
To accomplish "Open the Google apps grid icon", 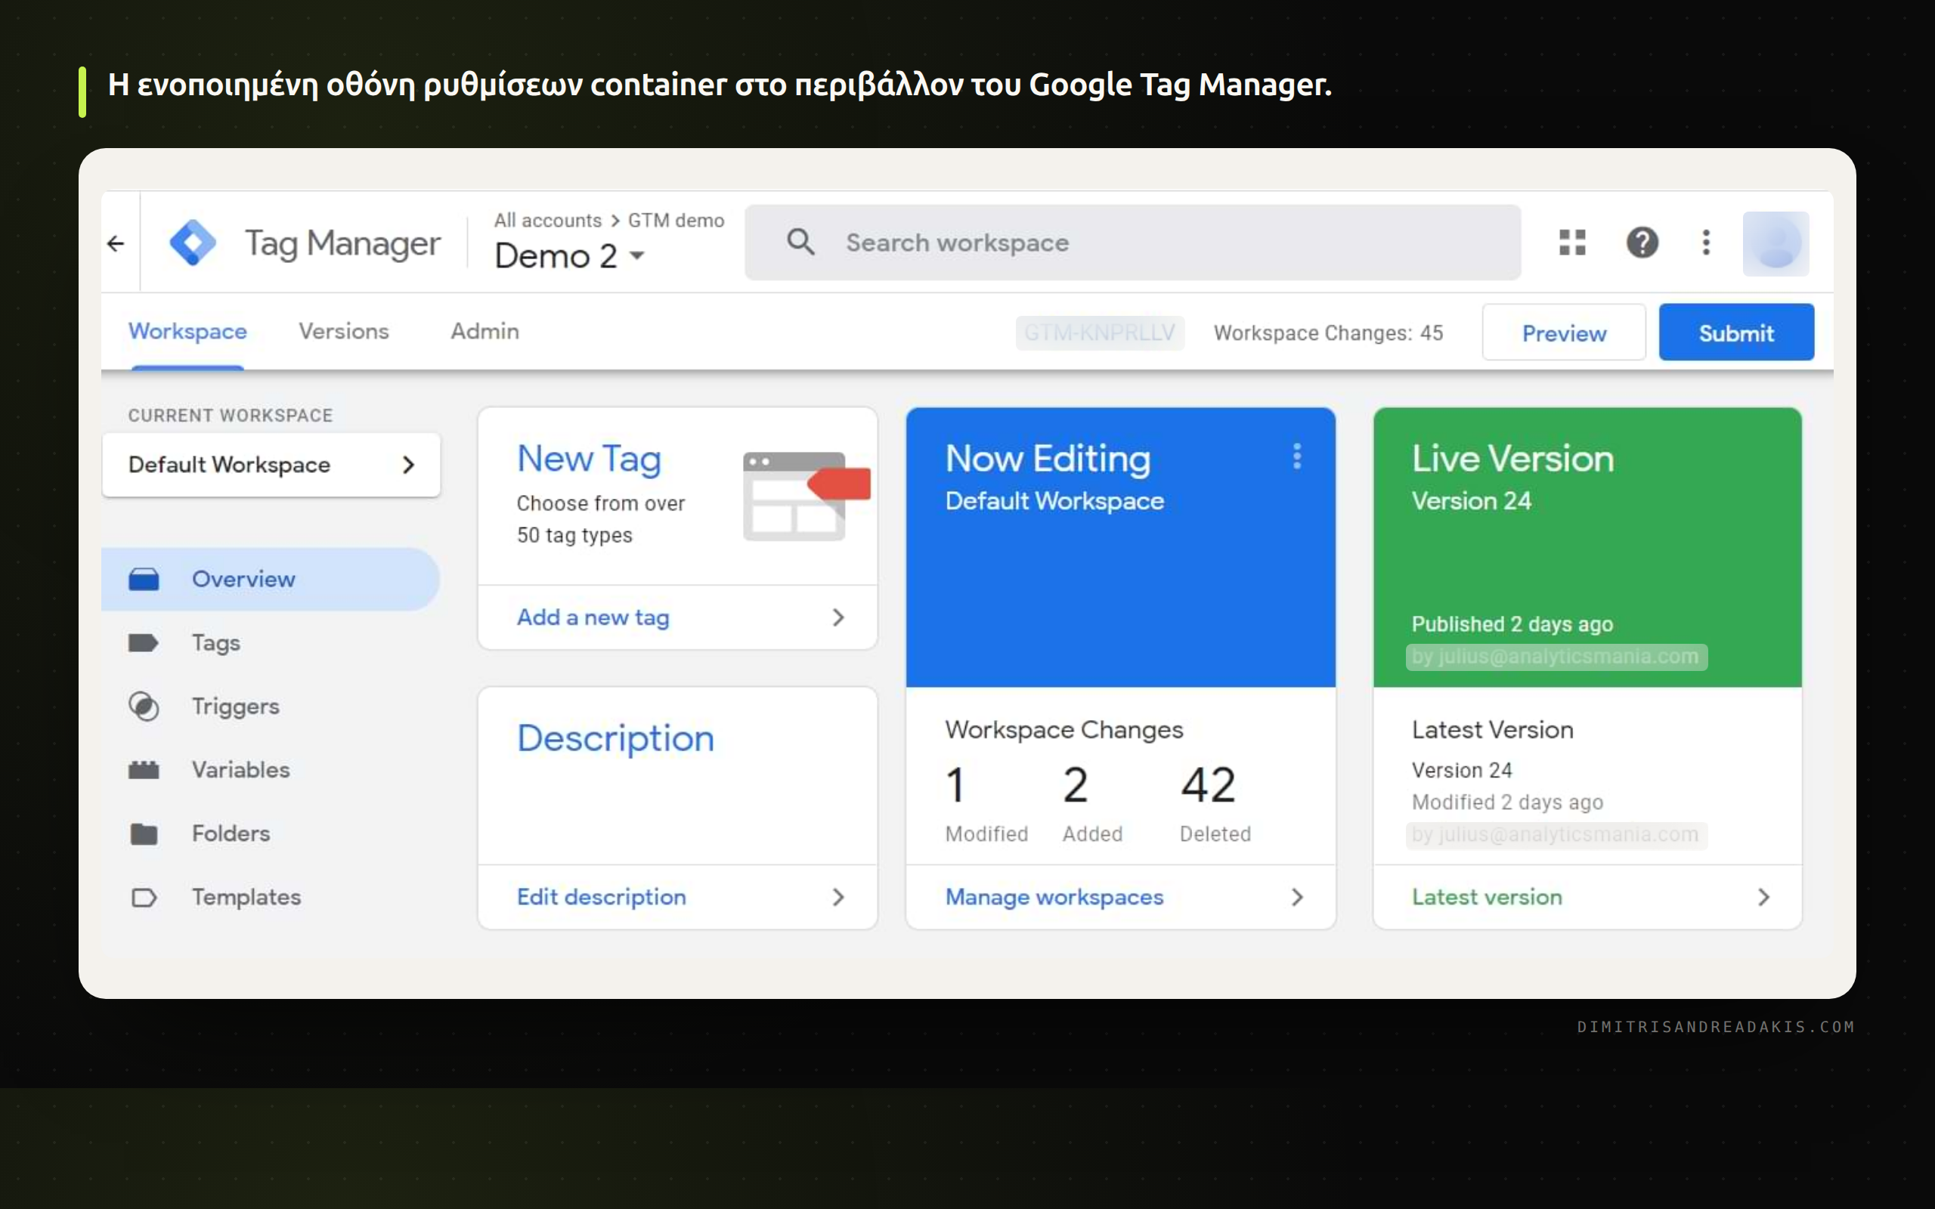I will point(1572,243).
